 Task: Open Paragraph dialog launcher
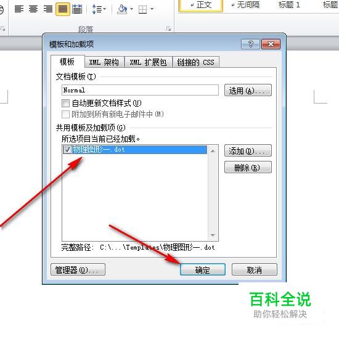pyautogui.click(x=168, y=28)
